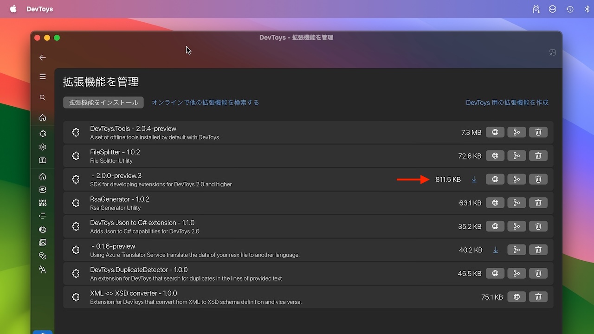This screenshot has width=594, height=334.
Task: Open the Converters category icon
Action: click(43, 190)
